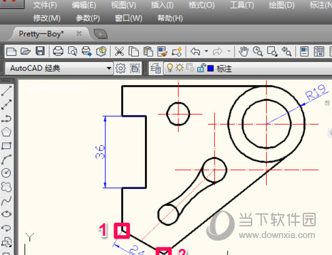Open the 标注 layer dropdown list

[x=248, y=68]
